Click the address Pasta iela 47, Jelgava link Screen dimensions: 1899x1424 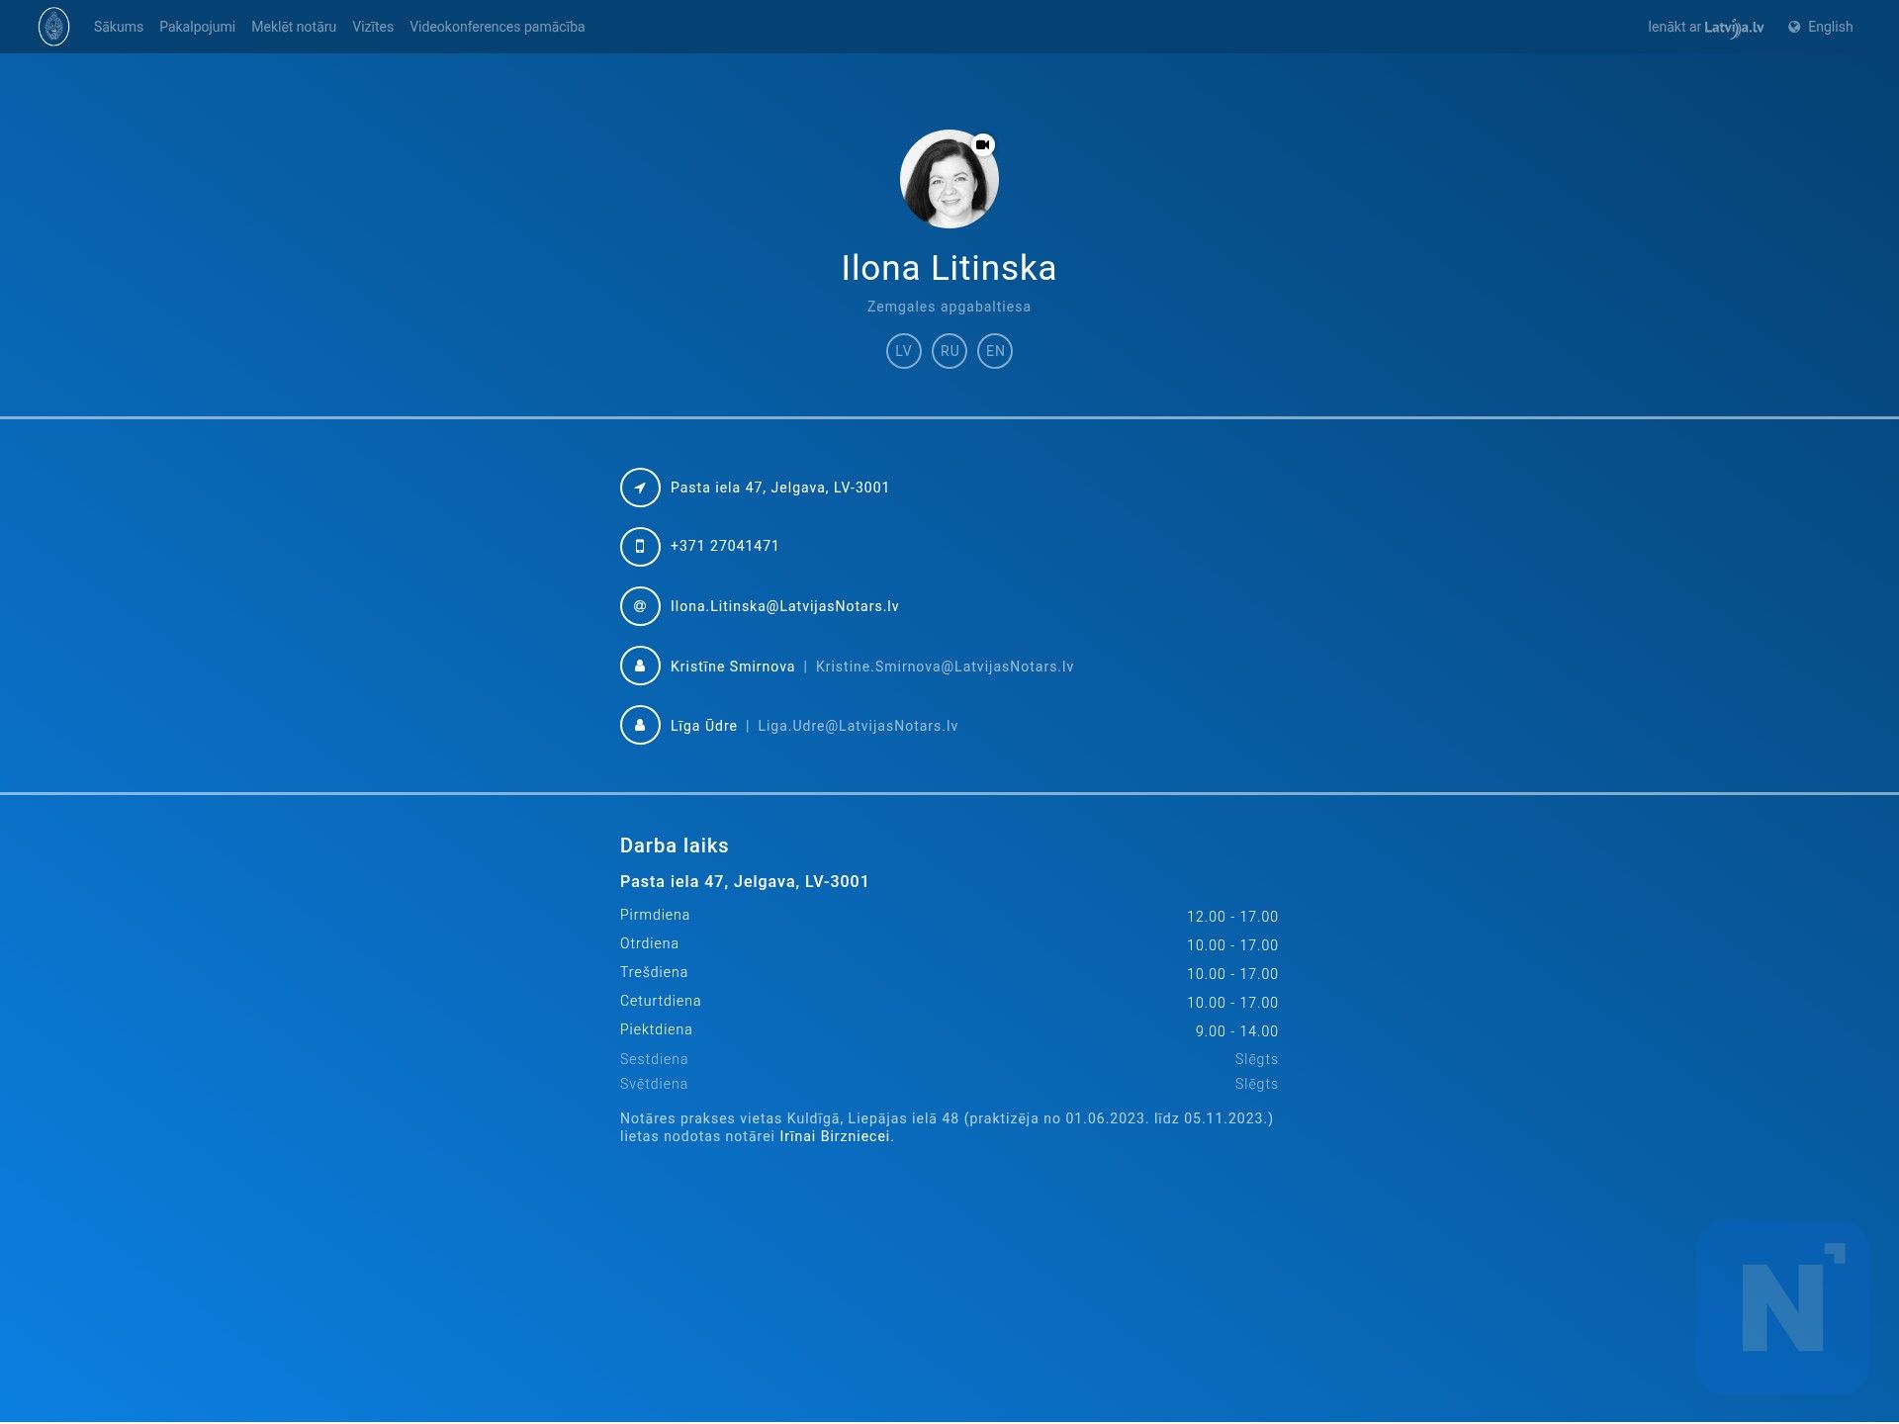tap(779, 488)
